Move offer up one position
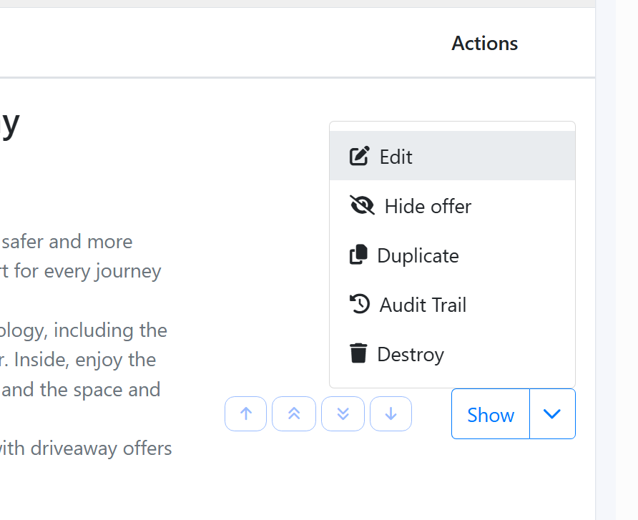638x520 pixels. 246,414
